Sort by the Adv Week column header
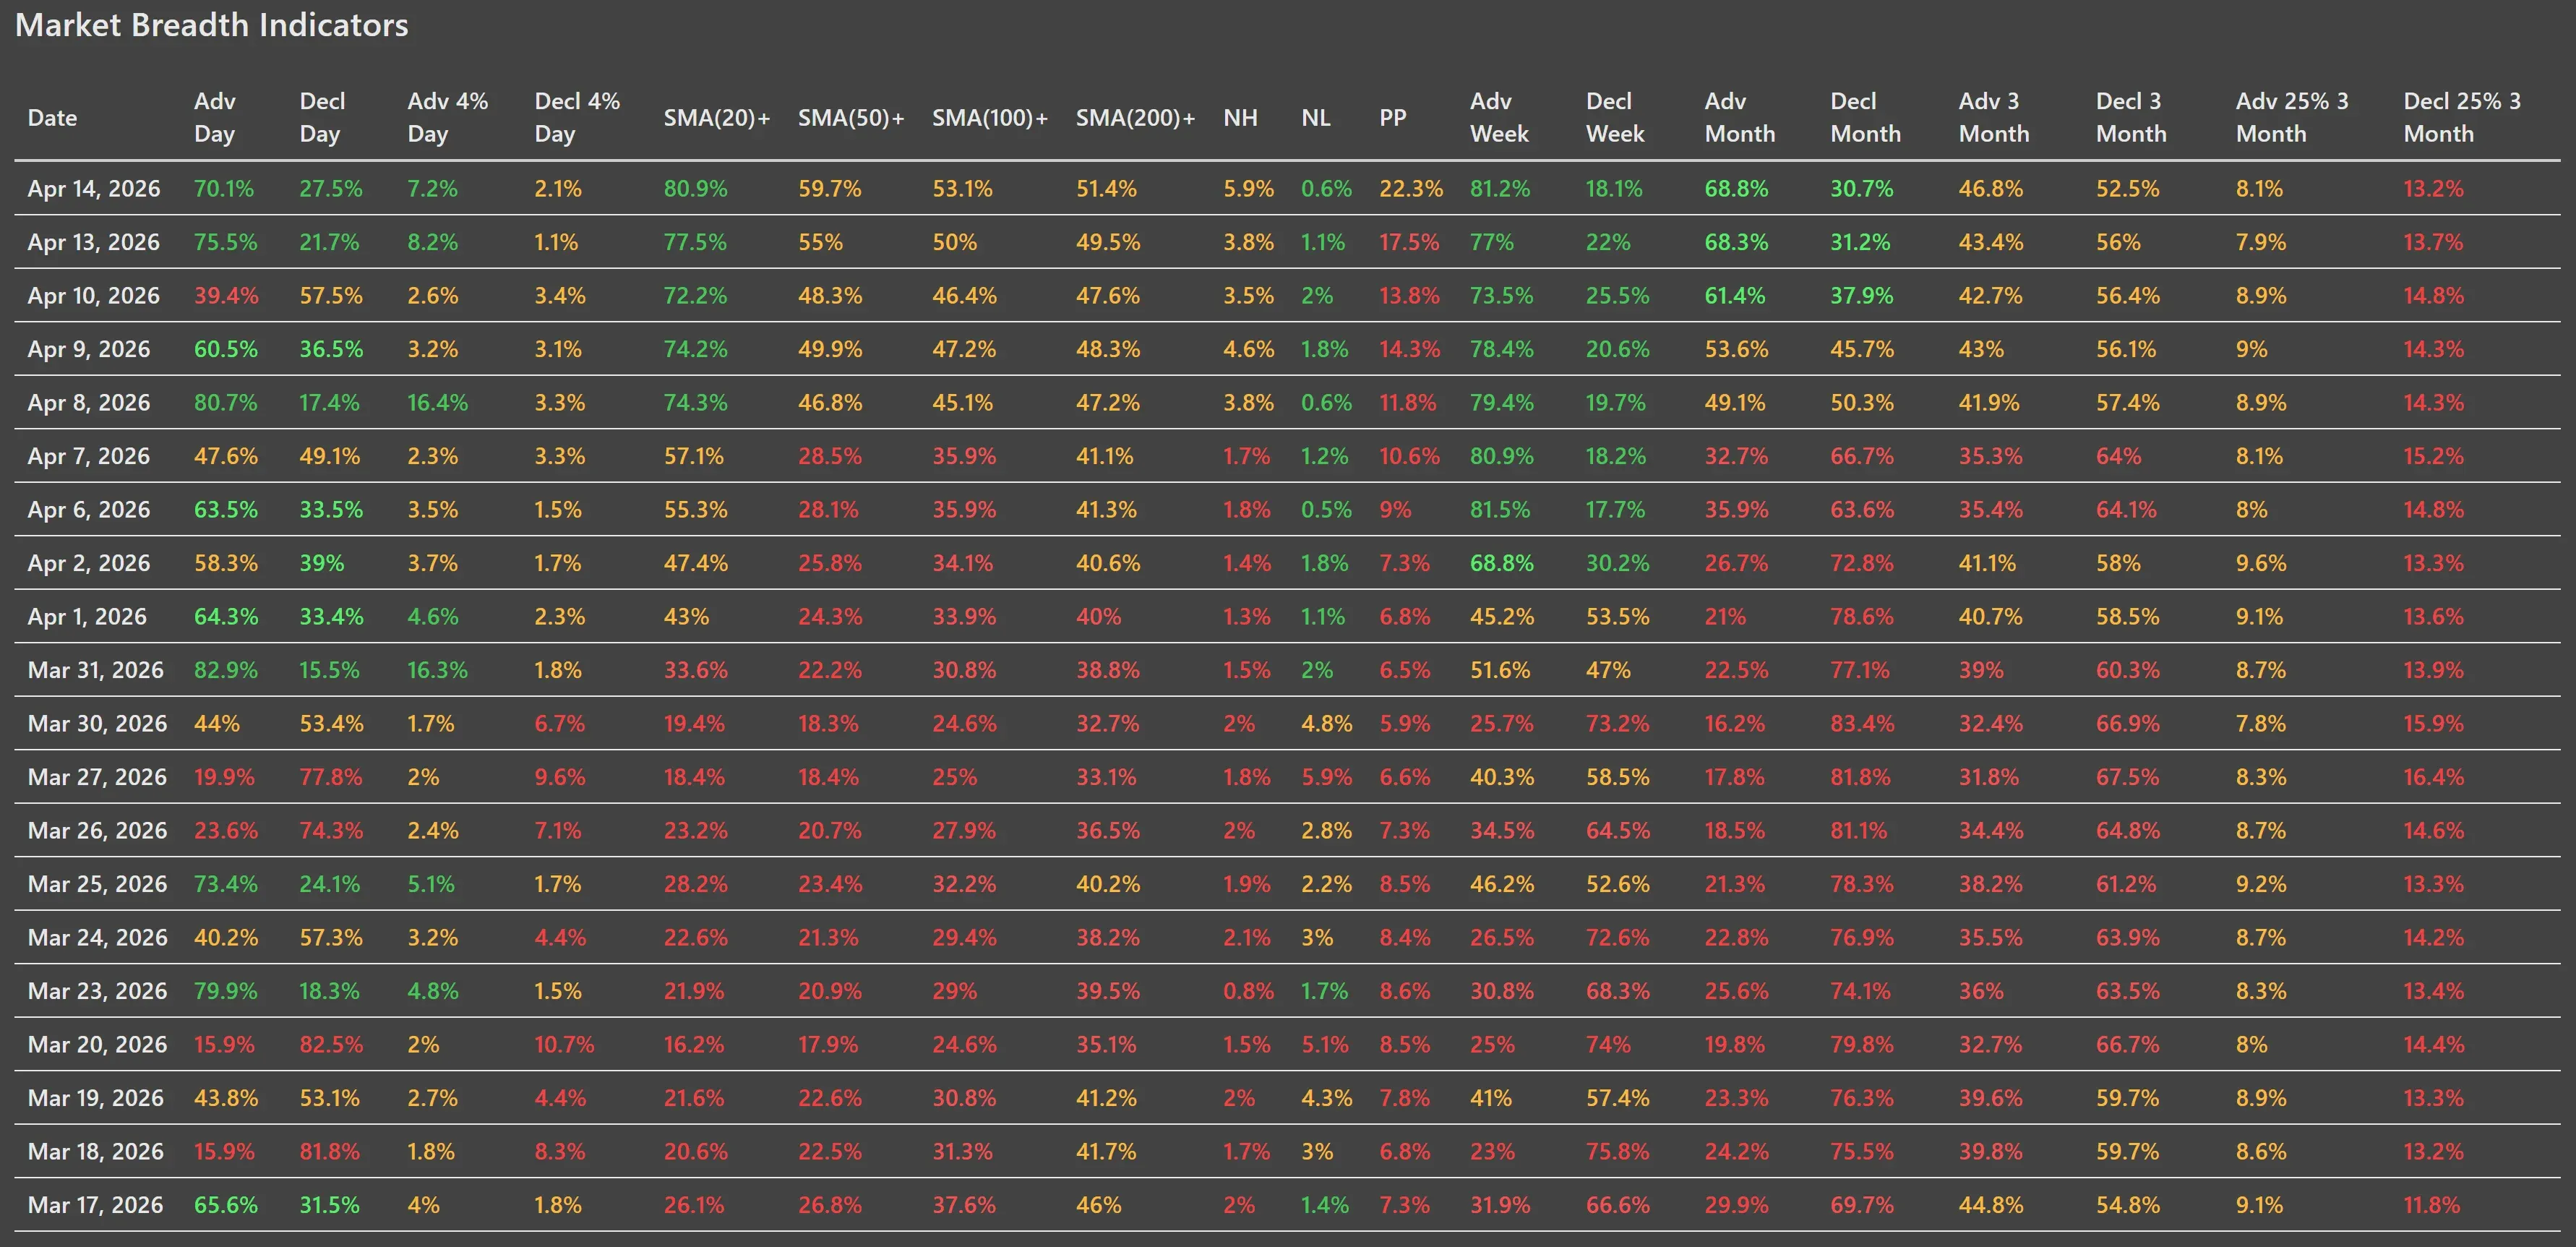The width and height of the screenshot is (2576, 1247). [1499, 118]
